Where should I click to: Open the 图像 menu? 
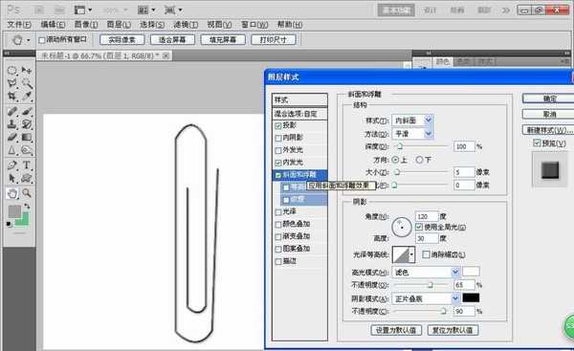click(x=86, y=25)
